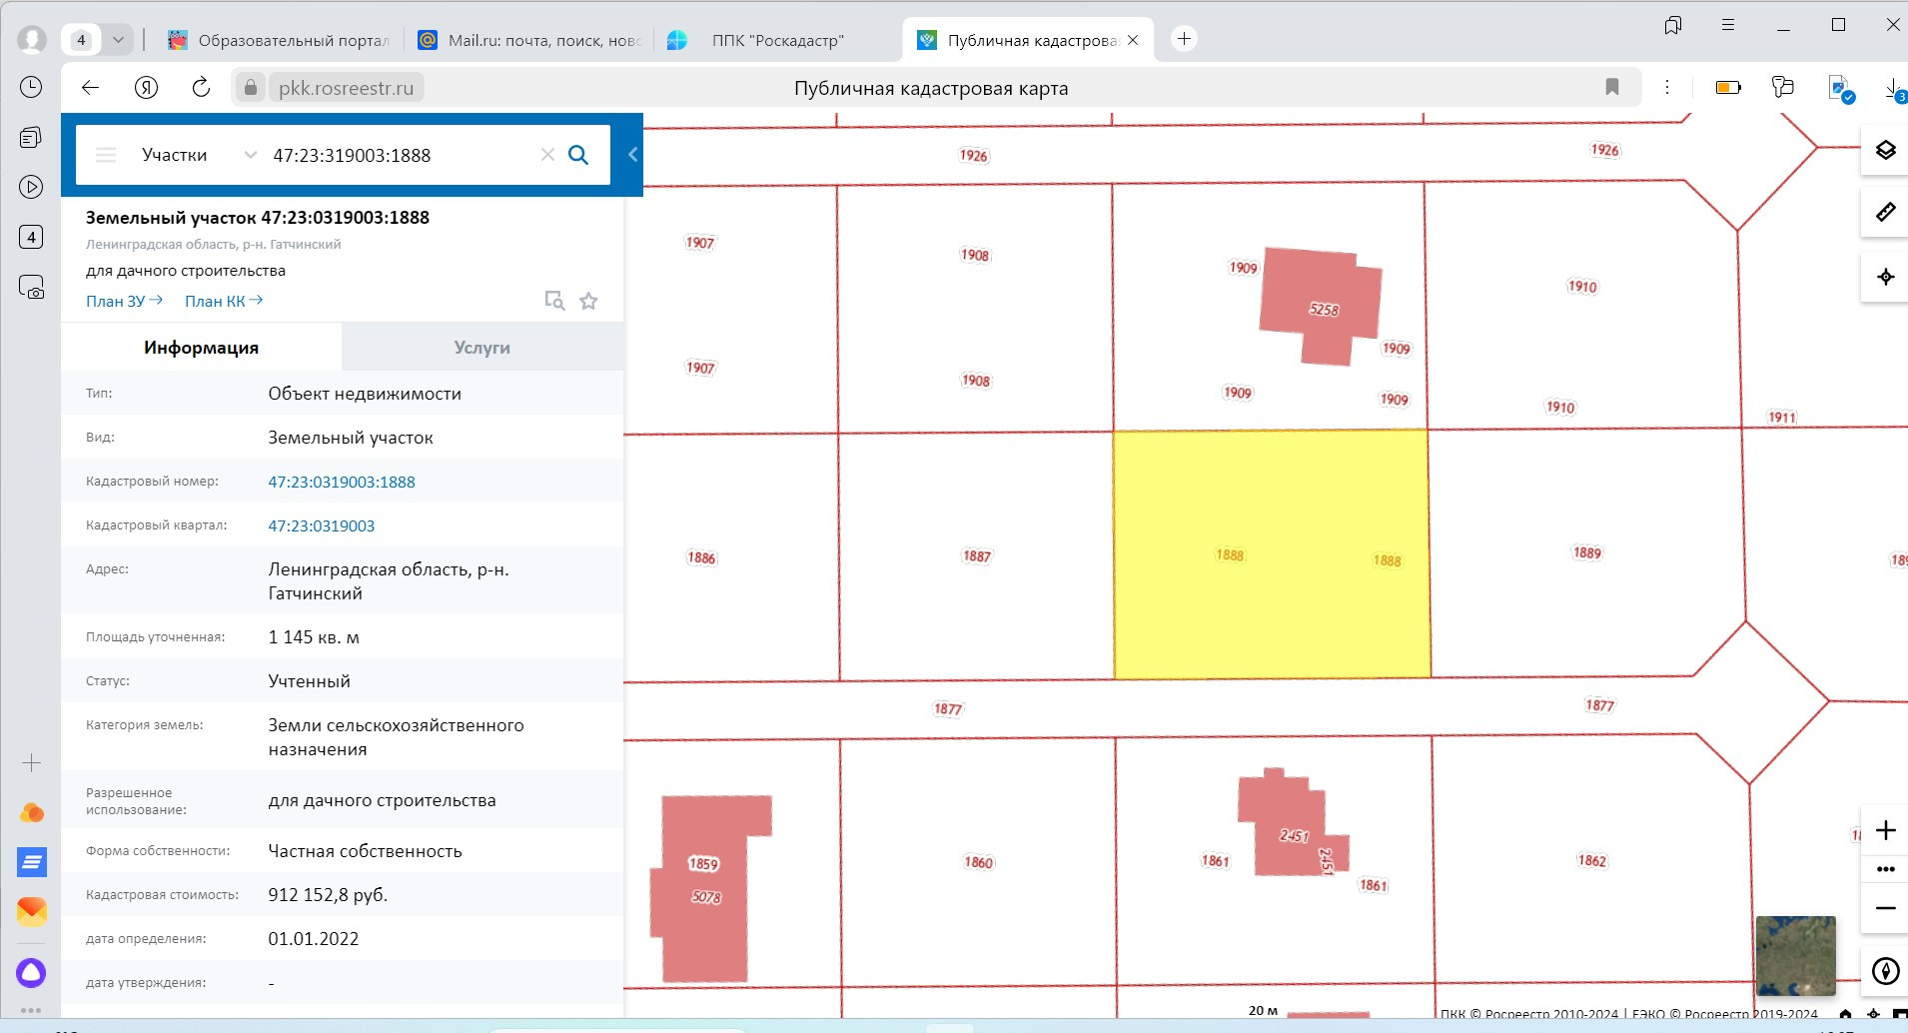This screenshot has width=1908, height=1033.
Task: Add a new sidebar app
Action: pos(31,763)
